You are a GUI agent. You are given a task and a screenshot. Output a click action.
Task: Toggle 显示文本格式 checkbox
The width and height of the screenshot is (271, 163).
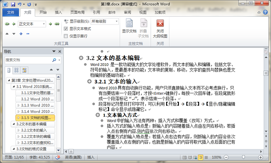(65, 29)
